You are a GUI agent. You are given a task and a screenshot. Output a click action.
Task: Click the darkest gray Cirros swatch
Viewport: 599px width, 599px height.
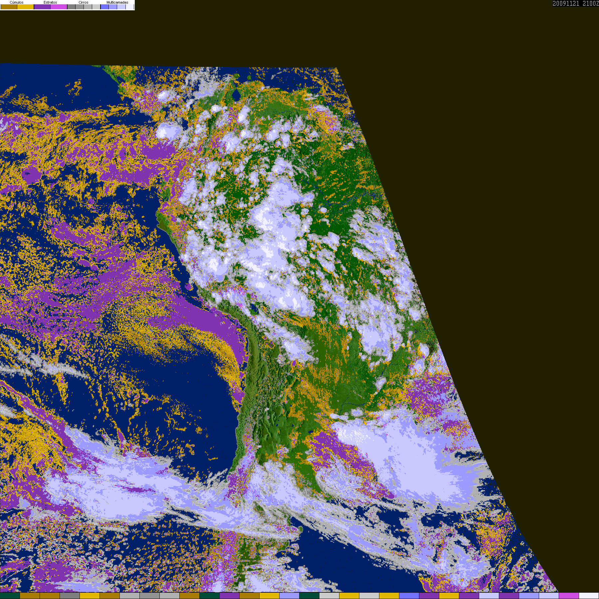(71, 7)
